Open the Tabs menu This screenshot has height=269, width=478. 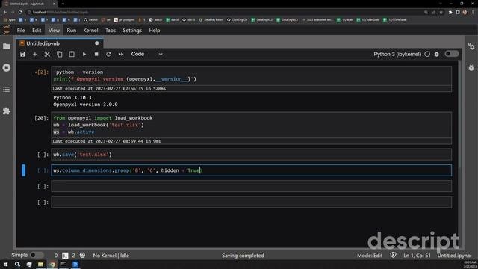click(111, 31)
